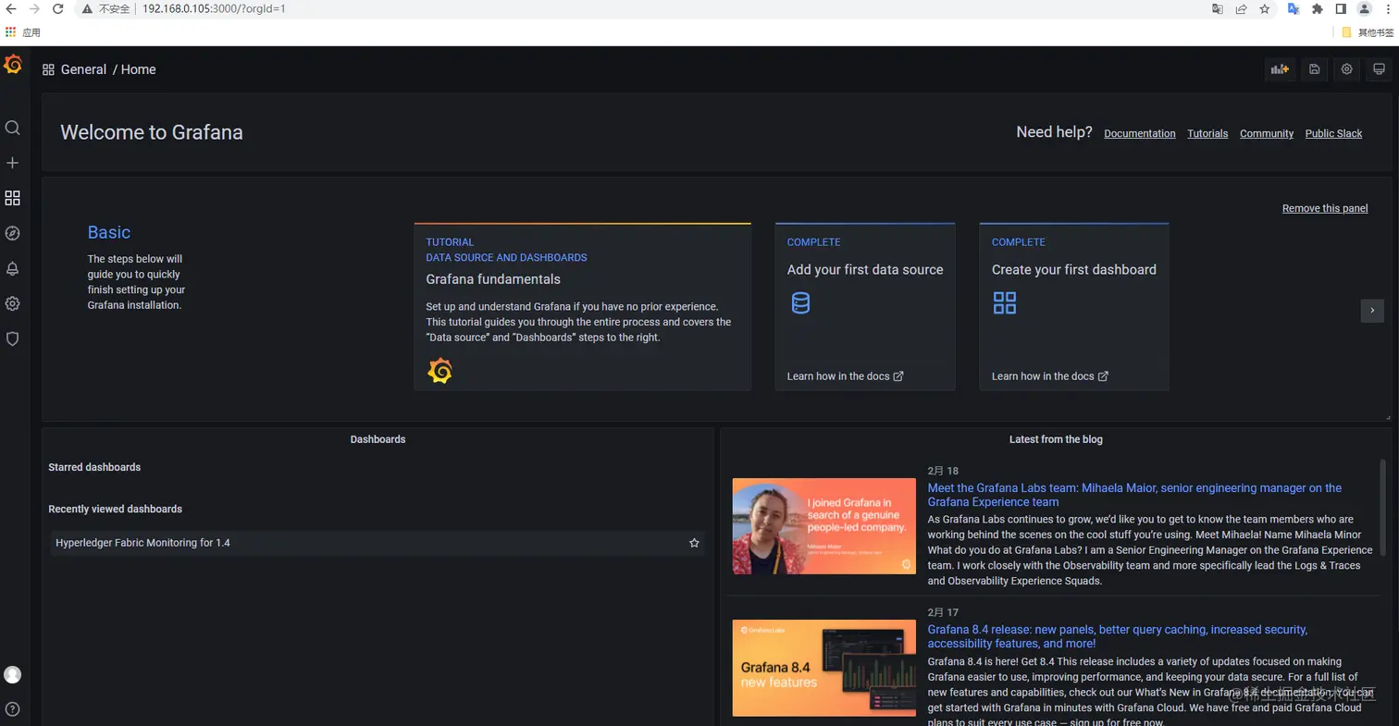Open the Alerting bell icon

[12, 268]
